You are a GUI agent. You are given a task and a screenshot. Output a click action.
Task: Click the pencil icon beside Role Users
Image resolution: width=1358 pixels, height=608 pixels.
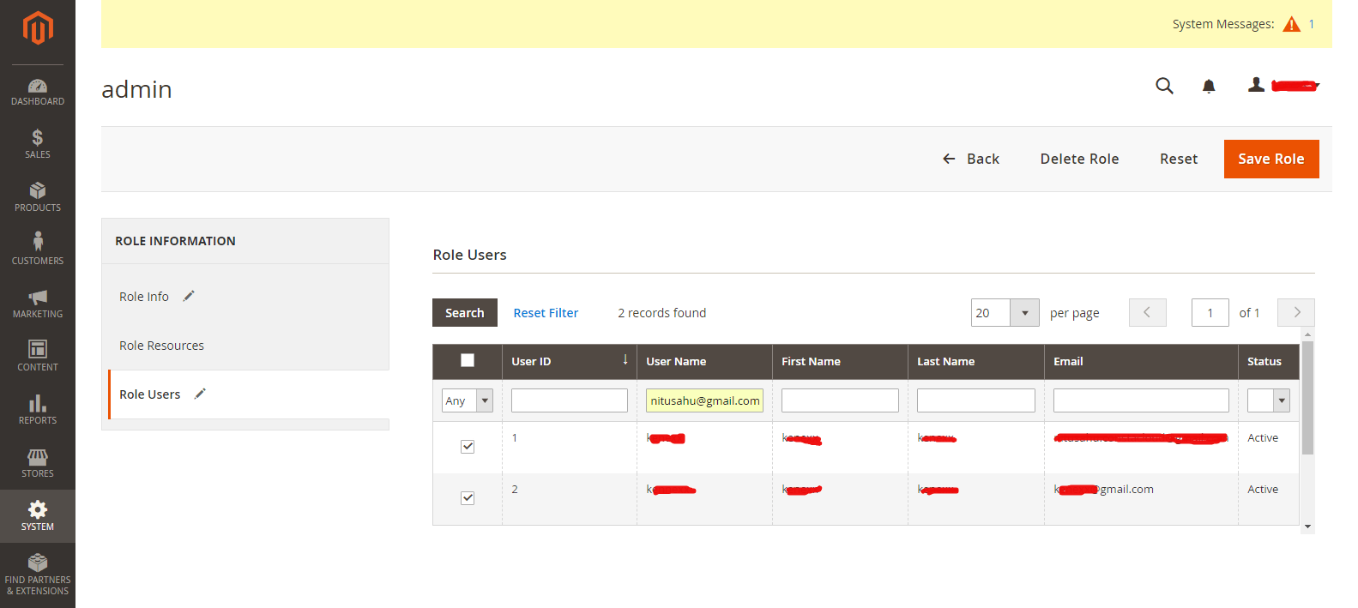[x=200, y=394]
